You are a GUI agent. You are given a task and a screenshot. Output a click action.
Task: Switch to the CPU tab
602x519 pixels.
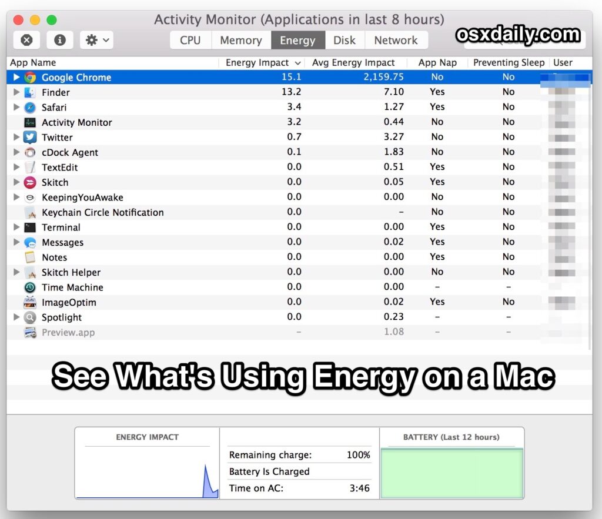(x=190, y=40)
